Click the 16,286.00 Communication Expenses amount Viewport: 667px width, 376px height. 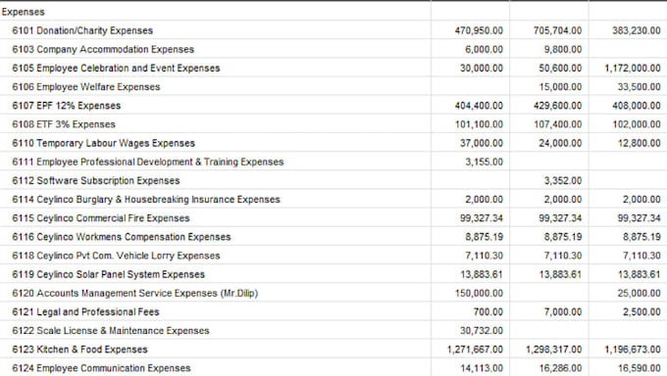coord(560,367)
